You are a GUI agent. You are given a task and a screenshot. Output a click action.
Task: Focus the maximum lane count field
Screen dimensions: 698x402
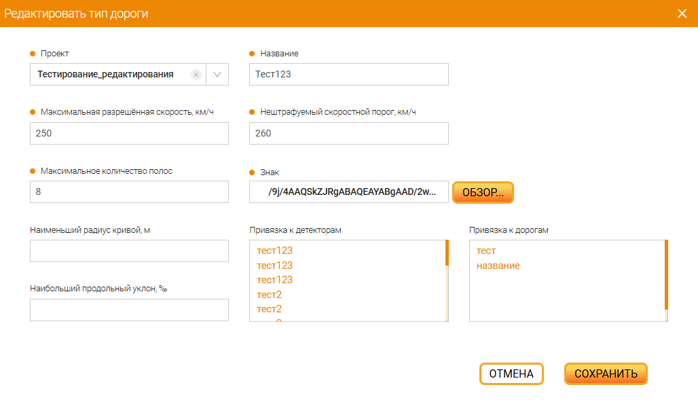click(129, 192)
